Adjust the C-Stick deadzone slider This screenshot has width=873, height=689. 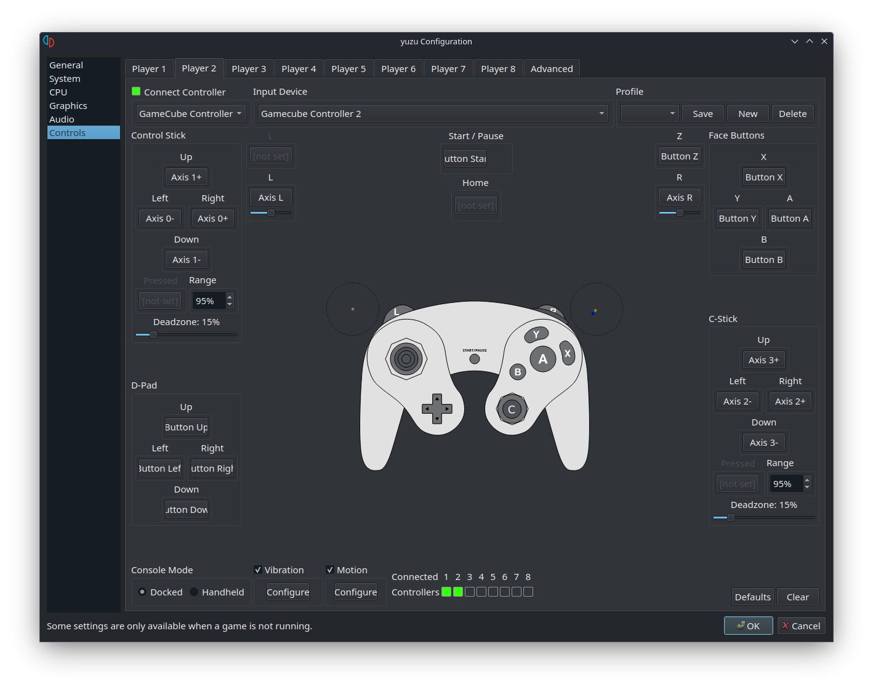pos(763,517)
